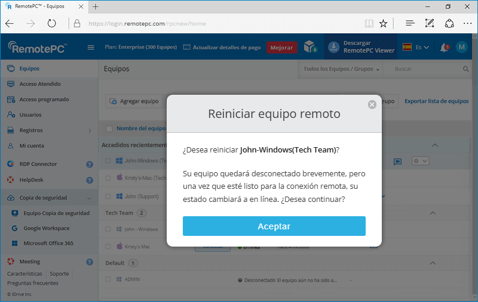Sort by Nombre del equipo column
Image resolution: width=478 pixels, height=302 pixels.
[x=141, y=129]
